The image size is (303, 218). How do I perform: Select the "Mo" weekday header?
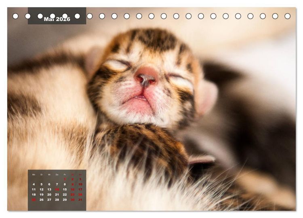coord(34,175)
